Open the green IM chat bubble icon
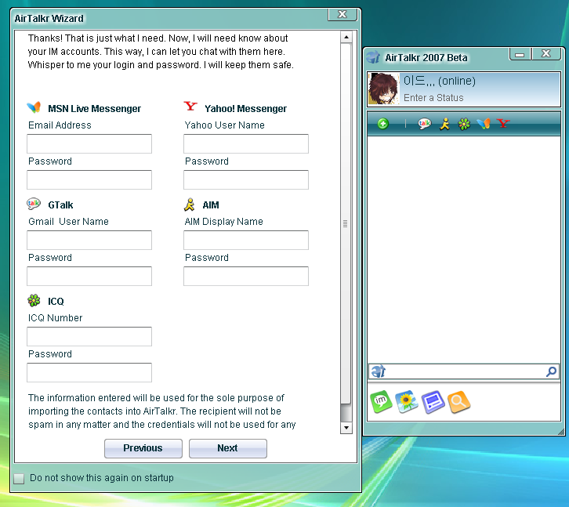Screen dimensions: 569x507 tap(381, 401)
